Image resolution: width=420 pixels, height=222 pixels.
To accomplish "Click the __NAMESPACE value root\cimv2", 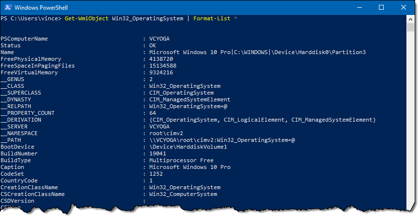I will pyautogui.click(x=166, y=134).
